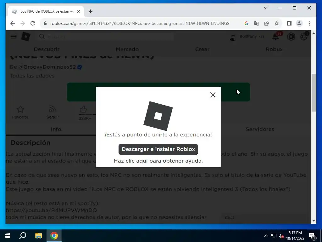Click the Chrome taskbar icon
322x242 pixels.
coord(54,236)
